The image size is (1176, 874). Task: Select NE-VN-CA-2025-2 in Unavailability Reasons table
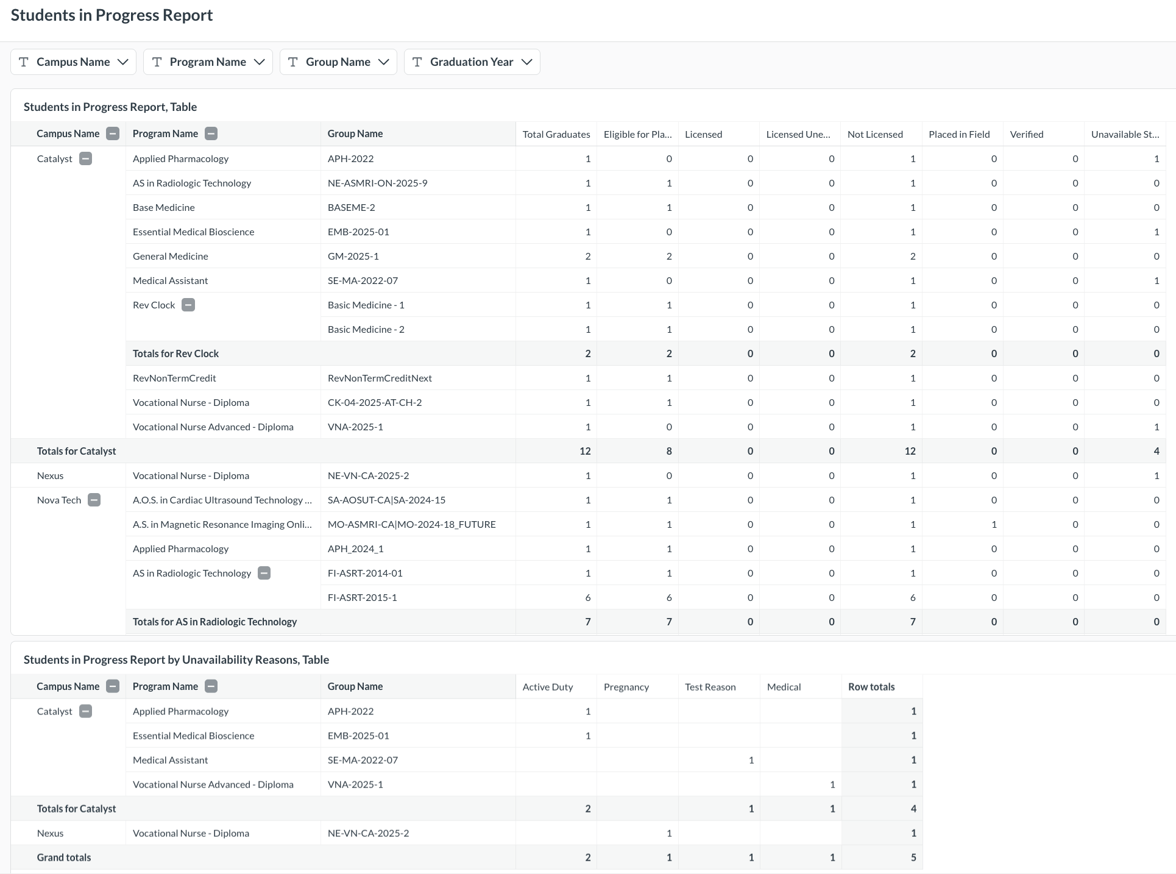(418, 833)
